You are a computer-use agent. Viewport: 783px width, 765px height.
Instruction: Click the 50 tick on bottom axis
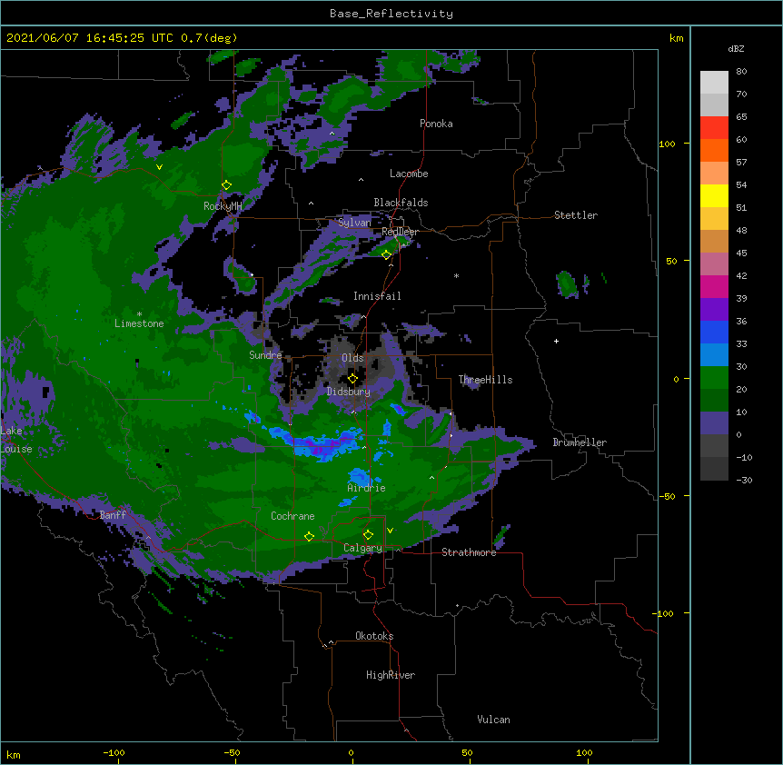(467, 752)
